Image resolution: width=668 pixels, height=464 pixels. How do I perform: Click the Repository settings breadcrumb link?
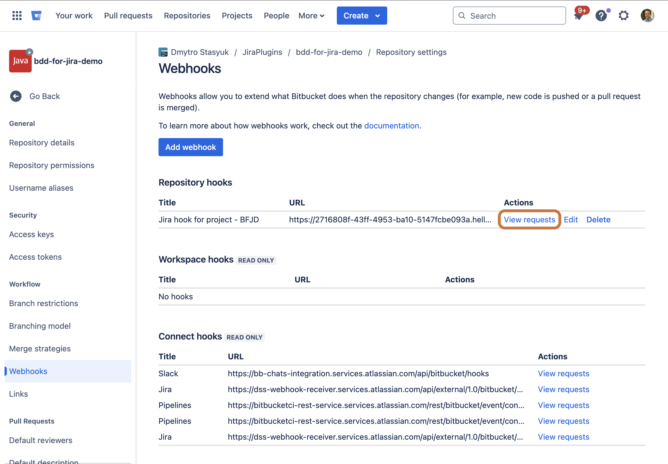pos(411,52)
